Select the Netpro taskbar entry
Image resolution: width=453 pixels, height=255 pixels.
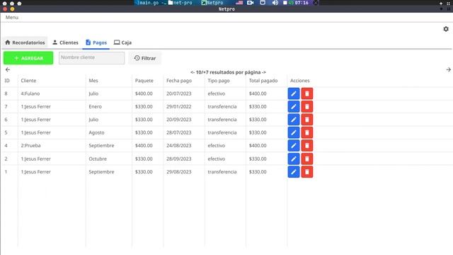tap(212, 3)
